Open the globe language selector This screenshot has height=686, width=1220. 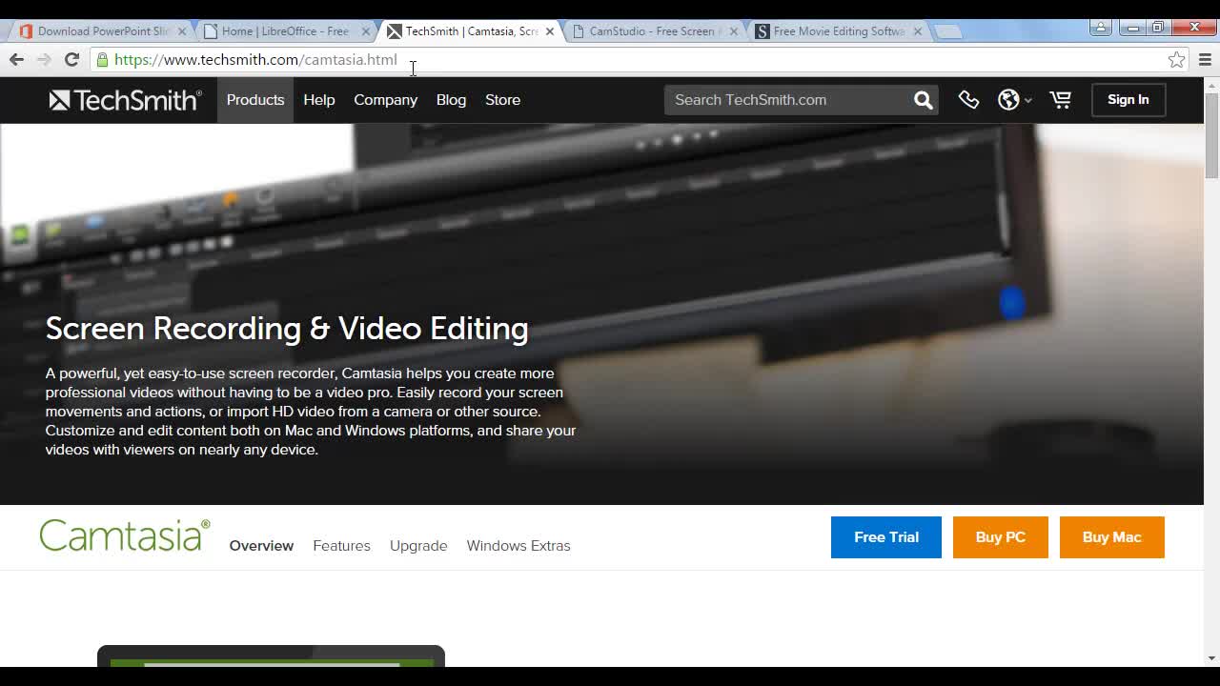1014,100
